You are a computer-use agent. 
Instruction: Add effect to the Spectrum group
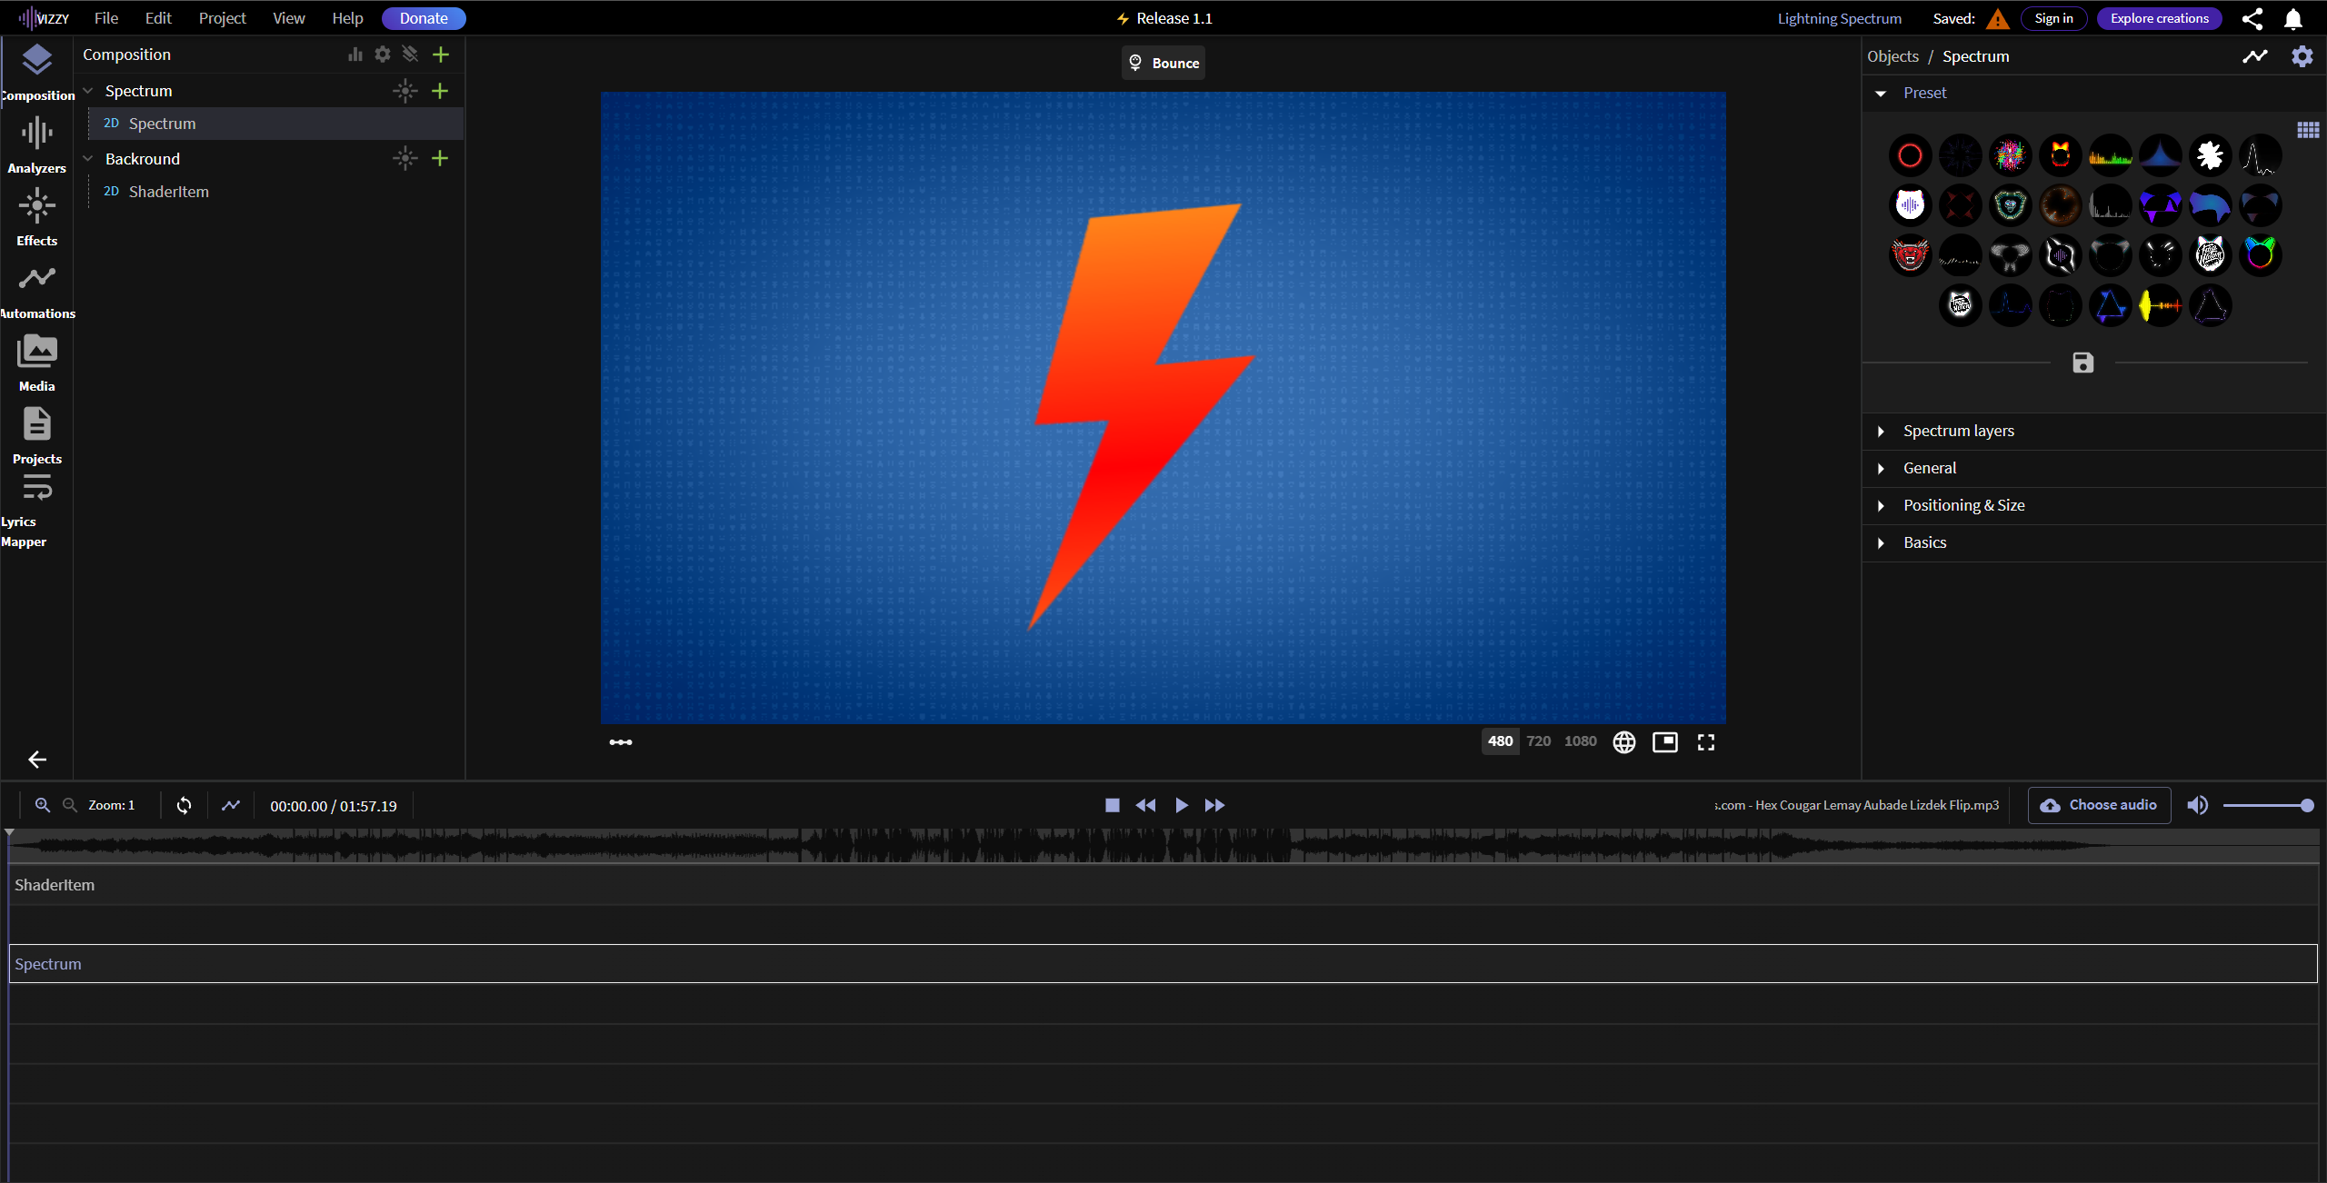tap(405, 91)
